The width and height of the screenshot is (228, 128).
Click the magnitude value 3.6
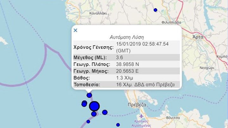(x=119, y=58)
